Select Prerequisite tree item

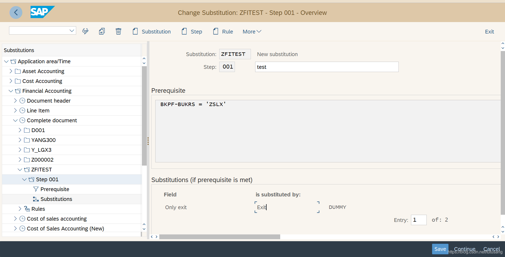pyautogui.click(x=55, y=189)
